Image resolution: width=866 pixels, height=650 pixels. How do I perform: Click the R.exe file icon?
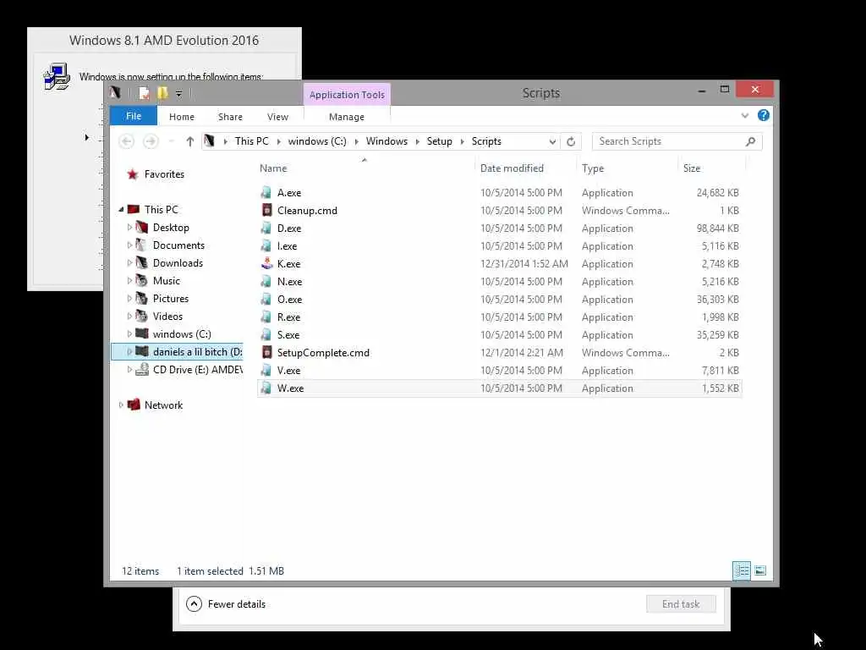tap(266, 317)
